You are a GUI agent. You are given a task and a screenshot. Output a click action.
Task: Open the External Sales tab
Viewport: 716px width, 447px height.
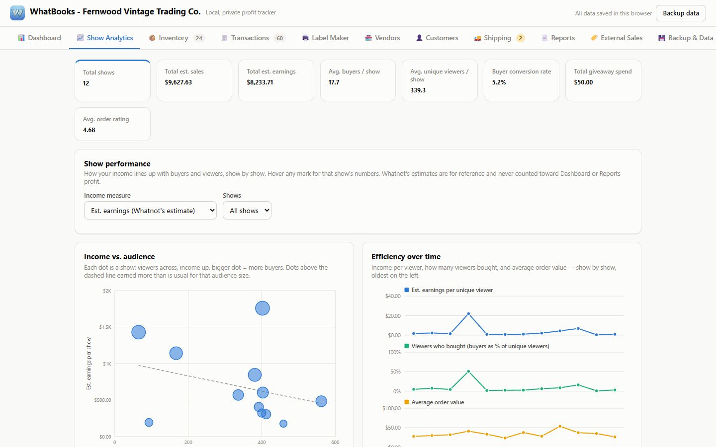[617, 38]
